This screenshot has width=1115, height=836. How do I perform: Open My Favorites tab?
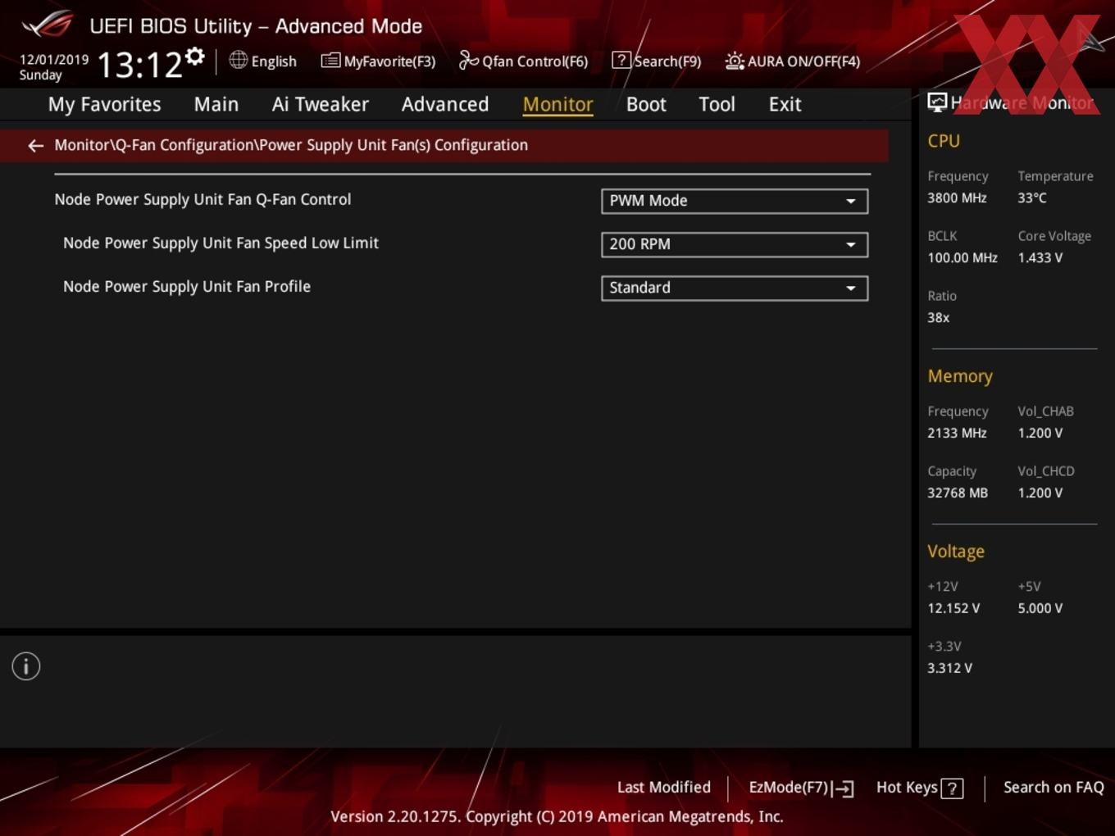(x=104, y=104)
